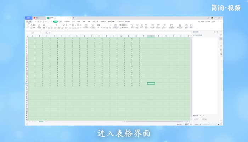
Task: Click the Find magnifier icon in ribbon
Action: click(186, 26)
